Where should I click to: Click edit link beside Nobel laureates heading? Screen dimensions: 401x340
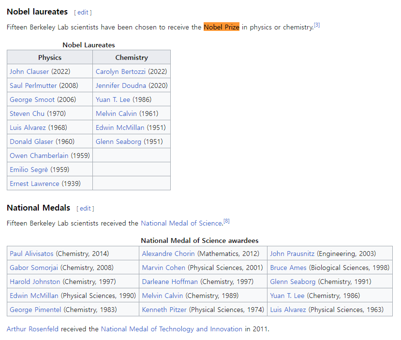point(83,12)
